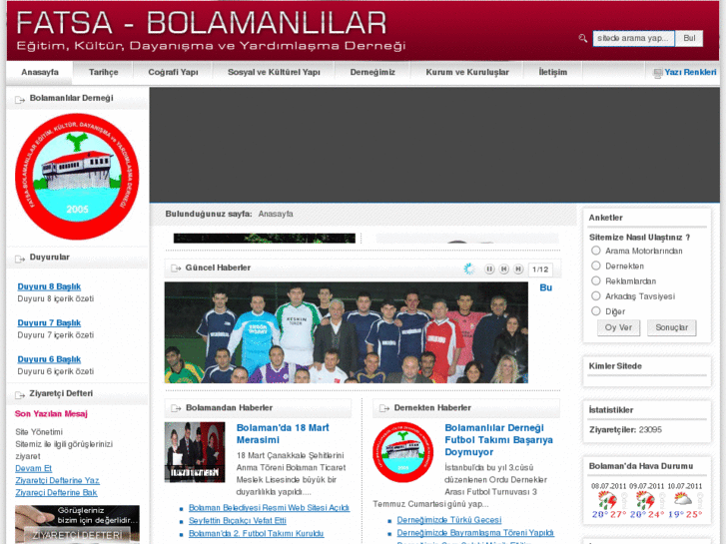Image resolution: width=726 pixels, height=544 pixels.
Task: Click the weather icon for 09.07.2011
Action: 644,500
